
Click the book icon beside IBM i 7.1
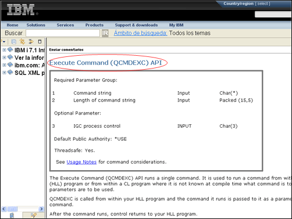10,50
